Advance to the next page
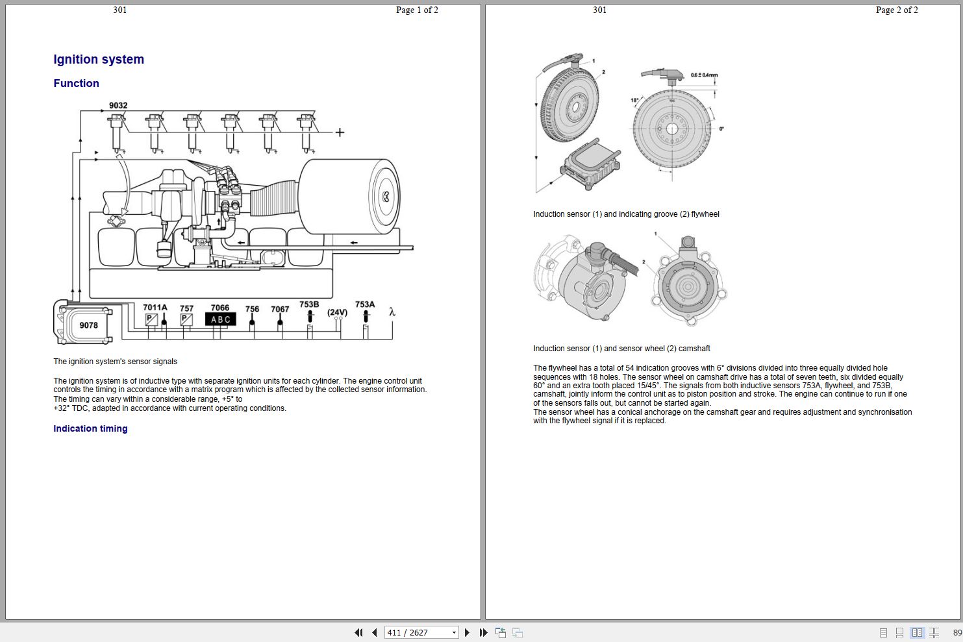This screenshot has height=642, width=963. [467, 632]
